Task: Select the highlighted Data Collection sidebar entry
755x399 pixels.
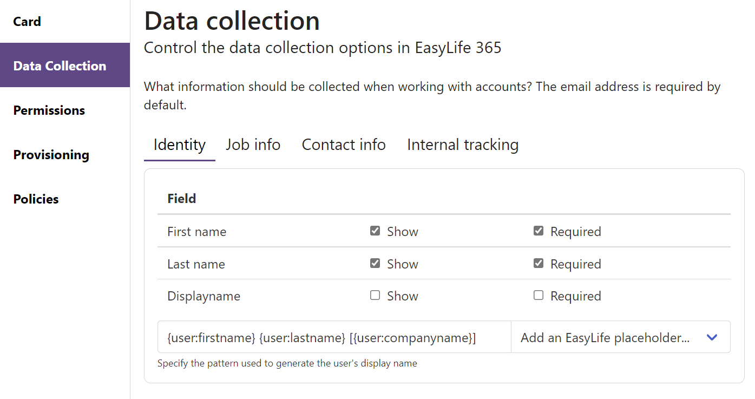Action: pyautogui.click(x=59, y=66)
